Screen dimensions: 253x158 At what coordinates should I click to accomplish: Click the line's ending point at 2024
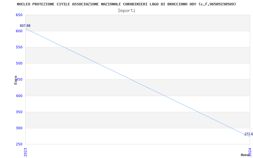[x=250, y=137]
